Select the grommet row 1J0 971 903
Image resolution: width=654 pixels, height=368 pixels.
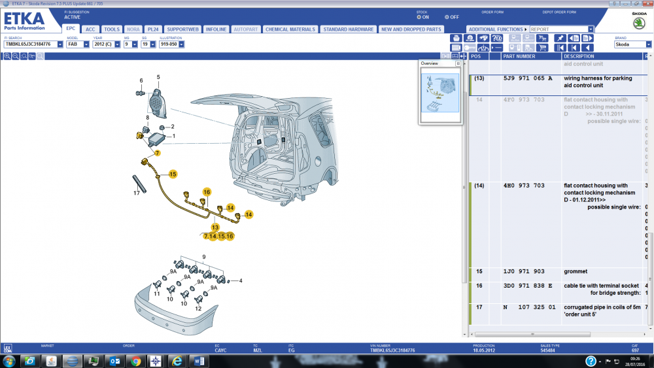point(558,275)
